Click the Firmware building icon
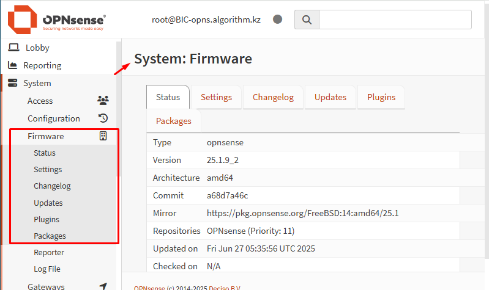Viewport: 489px width, 290px height. tap(103, 136)
